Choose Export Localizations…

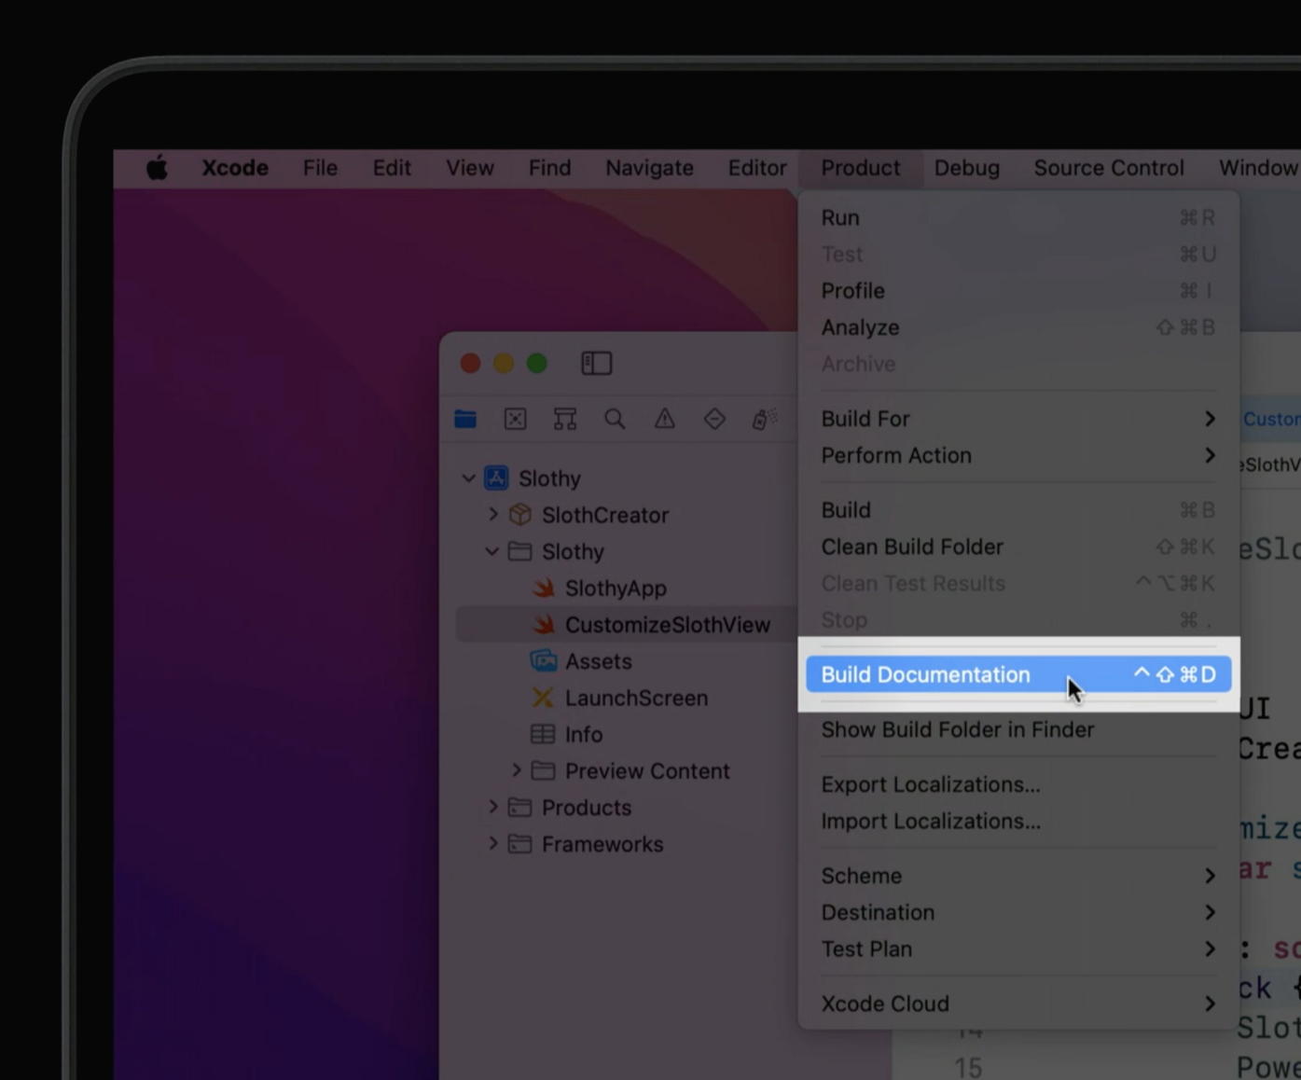(1018, 784)
